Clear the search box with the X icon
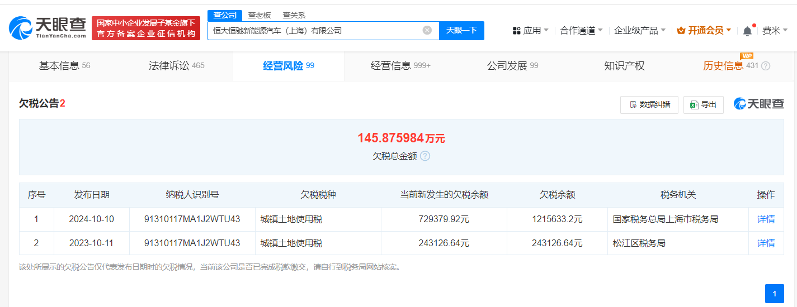The width and height of the screenshot is (797, 307). click(x=427, y=30)
